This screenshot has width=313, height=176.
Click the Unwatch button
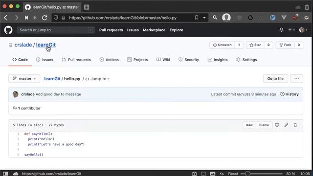223,45
